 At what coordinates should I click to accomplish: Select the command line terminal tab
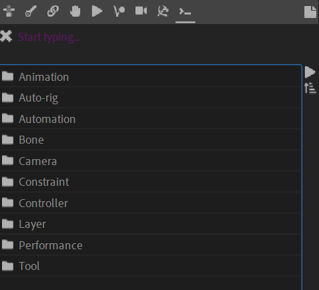pyautogui.click(x=186, y=11)
